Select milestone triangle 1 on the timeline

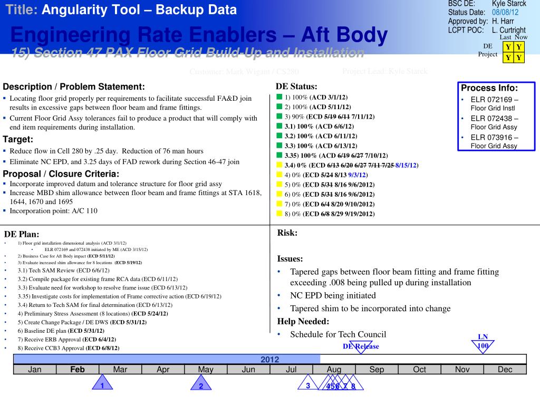(x=102, y=383)
